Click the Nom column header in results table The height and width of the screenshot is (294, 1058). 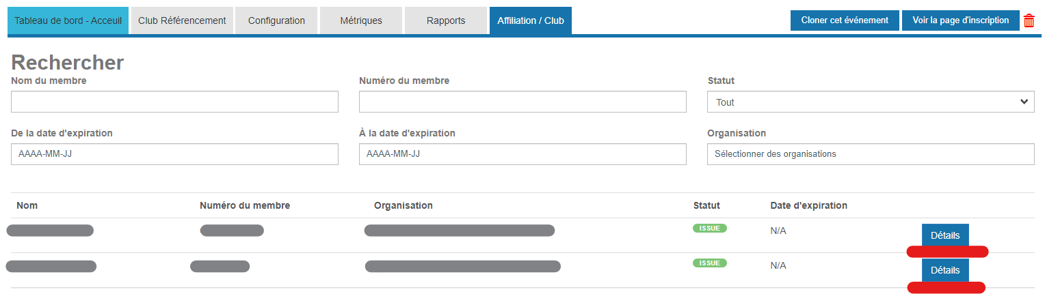[27, 205]
